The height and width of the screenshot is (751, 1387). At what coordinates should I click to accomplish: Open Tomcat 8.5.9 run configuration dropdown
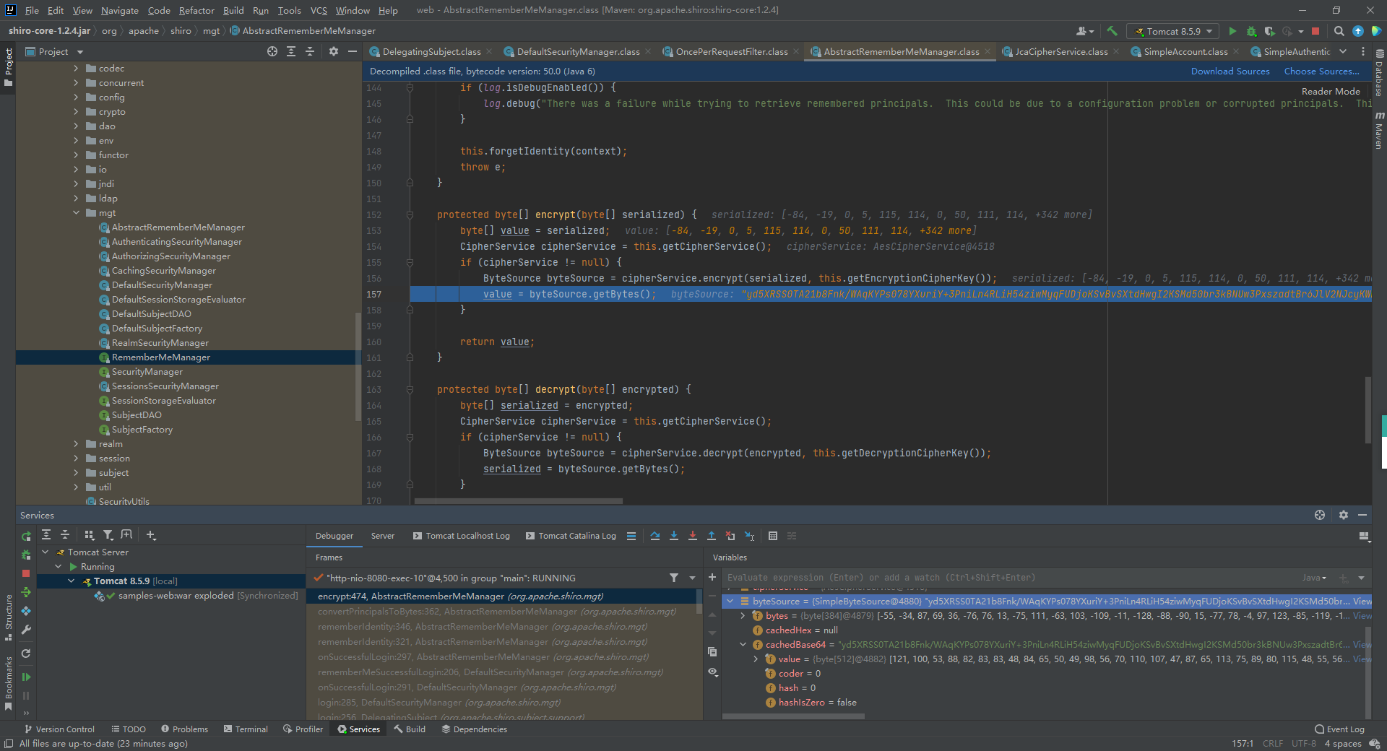pyautogui.click(x=1172, y=31)
